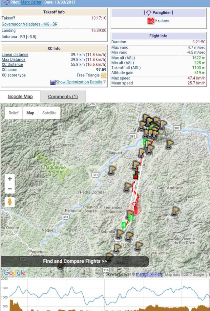The width and height of the screenshot is (210, 311).
Task: Open the Google Map tab
Action: click(x=20, y=97)
